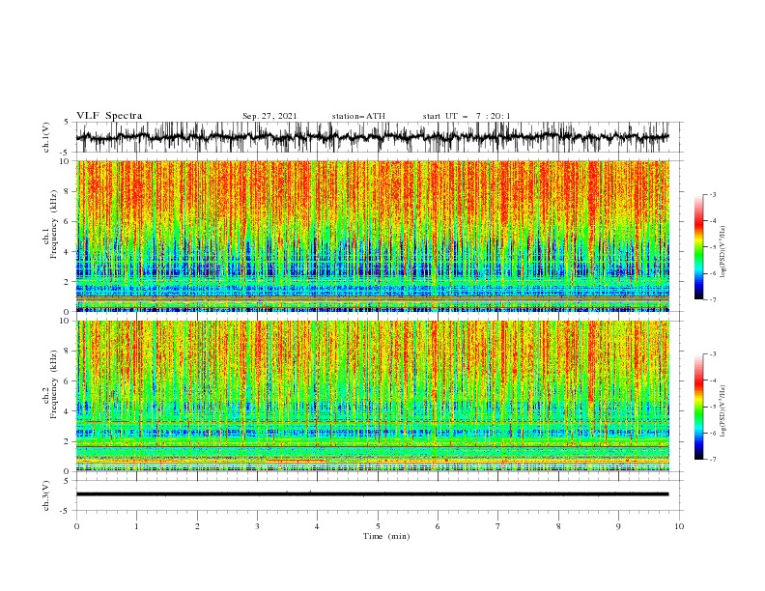Screen dimensions: 765x591
Task: Click time axis tick label "4"
Action: (317, 526)
